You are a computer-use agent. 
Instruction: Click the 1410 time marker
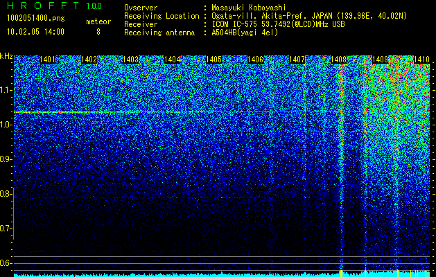tap(421, 60)
